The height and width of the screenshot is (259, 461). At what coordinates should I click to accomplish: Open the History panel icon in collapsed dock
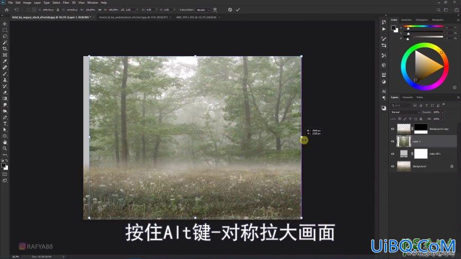tap(384, 22)
